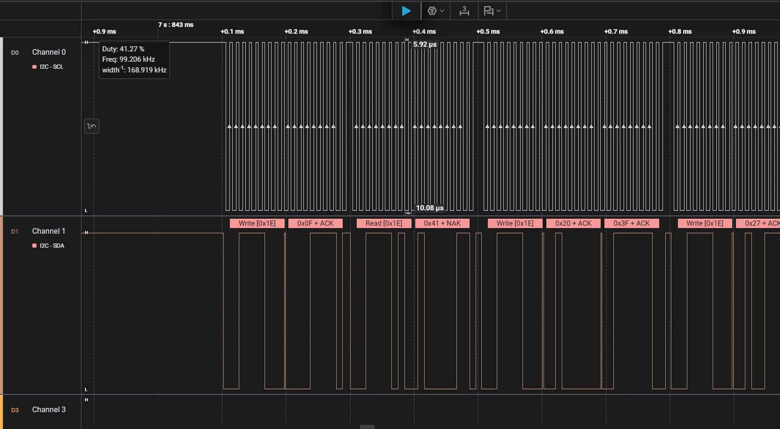The height and width of the screenshot is (429, 780).
Task: Add a timing measurement with the ruler icon
Action: coord(464,11)
